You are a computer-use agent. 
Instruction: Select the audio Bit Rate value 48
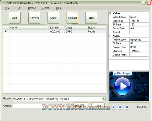[139, 43]
